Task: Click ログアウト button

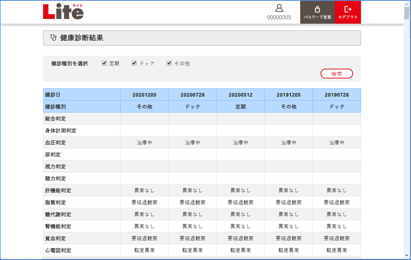Action: coord(348,12)
